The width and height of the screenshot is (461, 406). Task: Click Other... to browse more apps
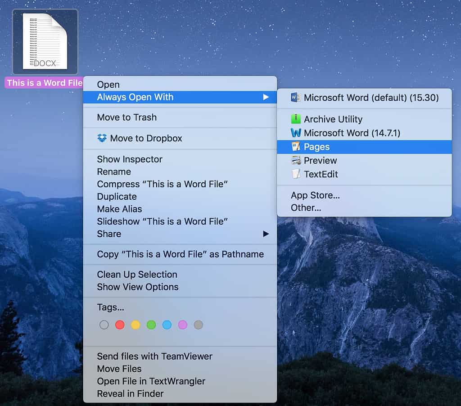pos(306,208)
